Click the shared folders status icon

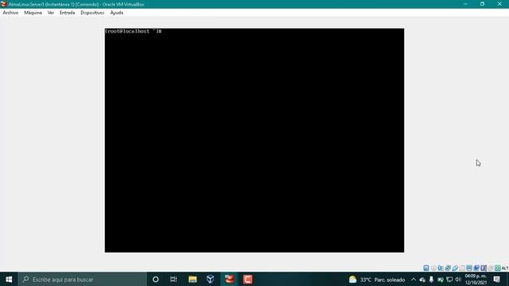click(462, 268)
